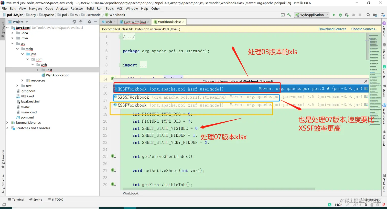Pin the Choose Implementation popup
The height and width of the screenshot is (209, 387).
365,81
